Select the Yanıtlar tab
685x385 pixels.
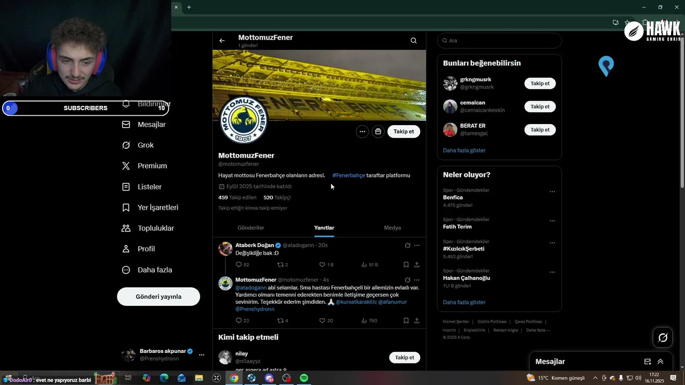324,228
